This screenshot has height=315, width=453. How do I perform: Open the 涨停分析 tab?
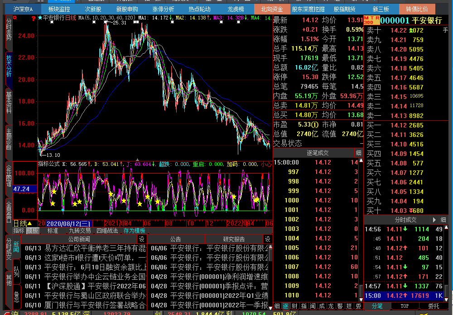point(163,9)
